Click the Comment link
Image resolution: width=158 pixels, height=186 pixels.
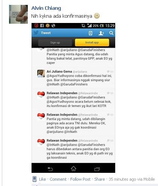(x=58, y=179)
